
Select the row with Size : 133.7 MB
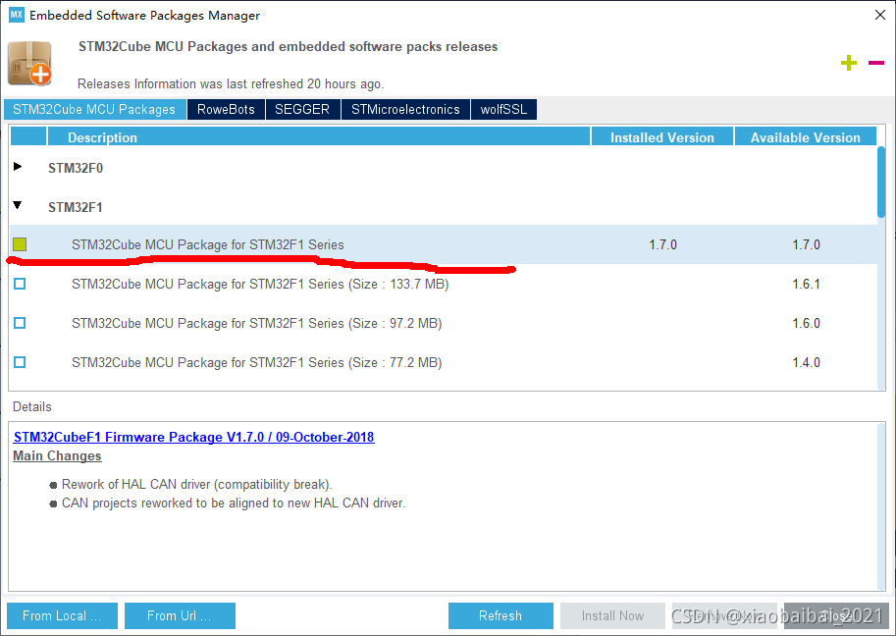443,284
